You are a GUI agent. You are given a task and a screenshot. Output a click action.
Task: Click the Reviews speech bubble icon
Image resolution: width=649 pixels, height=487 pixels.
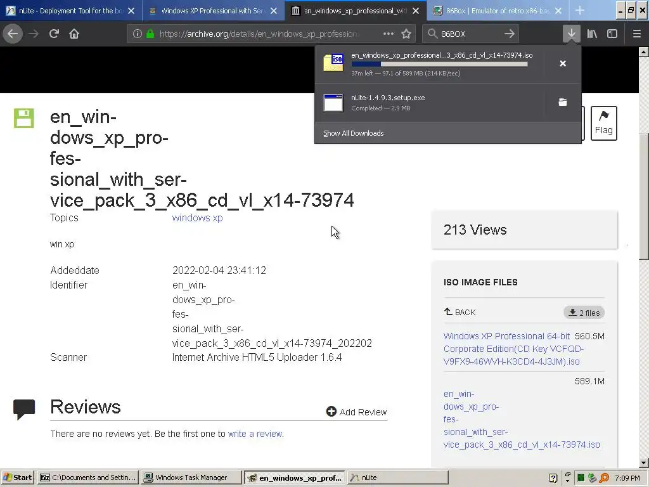coord(24,409)
